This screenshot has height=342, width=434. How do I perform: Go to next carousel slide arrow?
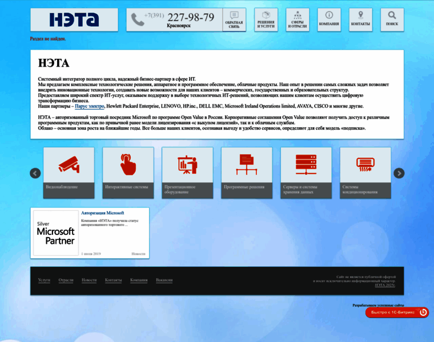[x=399, y=173]
